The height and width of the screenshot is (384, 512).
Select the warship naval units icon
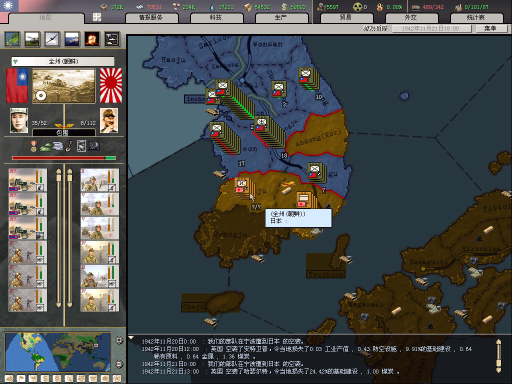point(72,38)
